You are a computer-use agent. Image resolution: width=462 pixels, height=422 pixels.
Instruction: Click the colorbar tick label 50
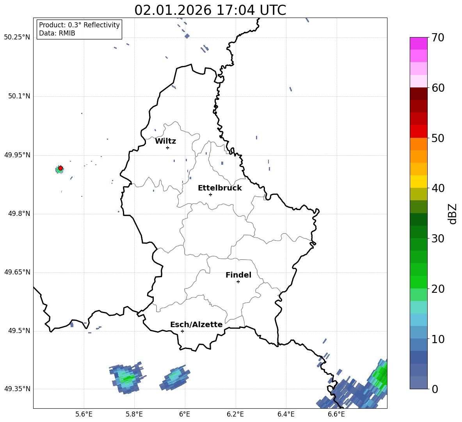click(438, 138)
